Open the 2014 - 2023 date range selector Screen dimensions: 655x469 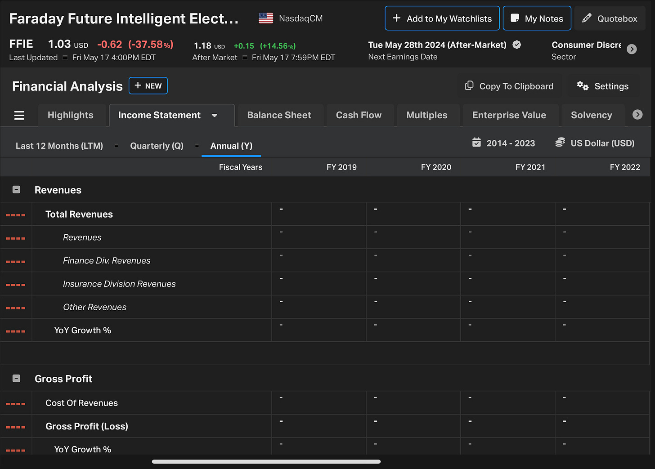[x=503, y=143]
